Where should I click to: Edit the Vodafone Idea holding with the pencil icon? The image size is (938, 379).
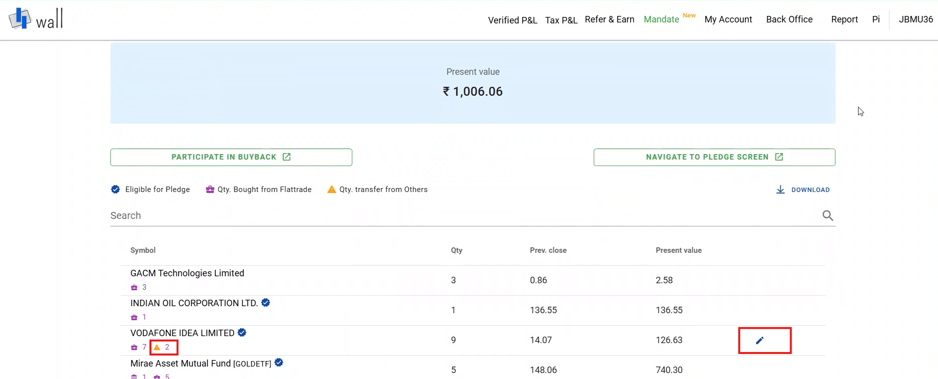[760, 340]
